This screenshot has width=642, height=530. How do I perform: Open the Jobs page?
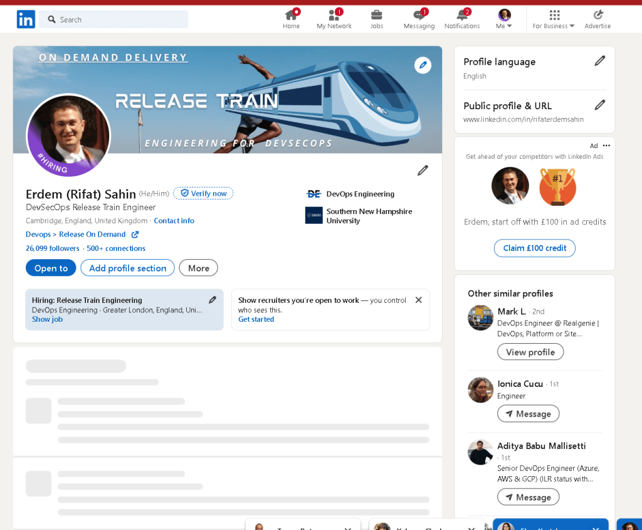tap(376, 19)
